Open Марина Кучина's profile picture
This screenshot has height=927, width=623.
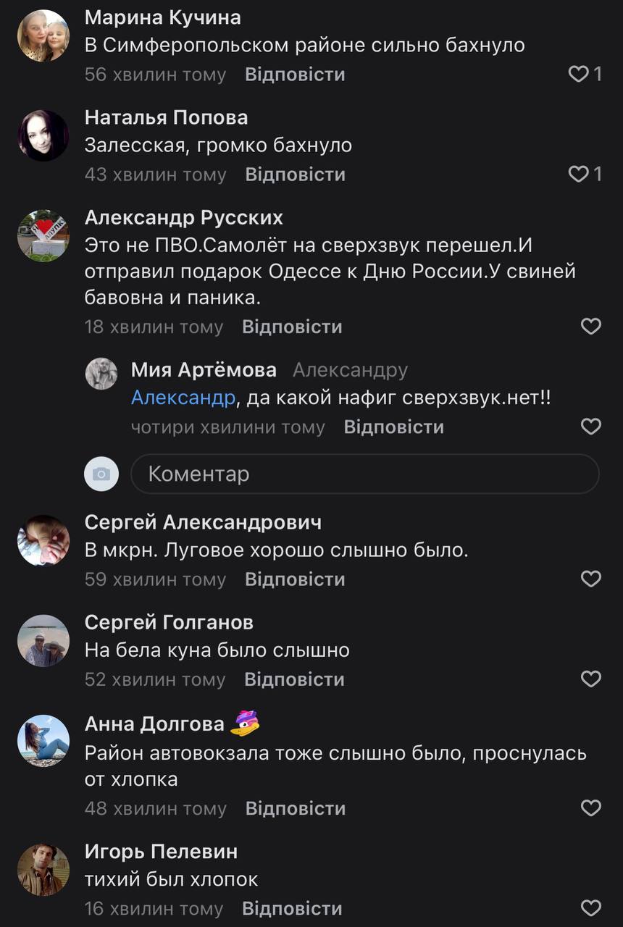point(43,36)
